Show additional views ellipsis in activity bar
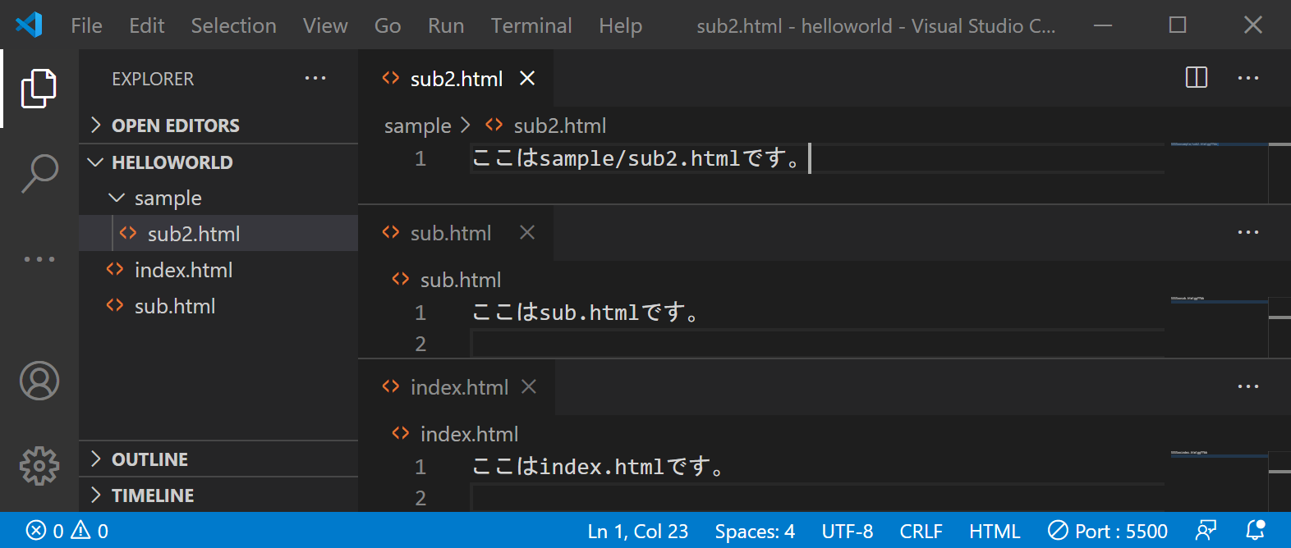 [x=39, y=259]
